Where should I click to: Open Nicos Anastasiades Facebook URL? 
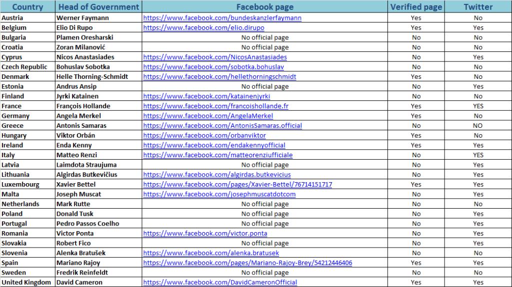tap(215, 57)
